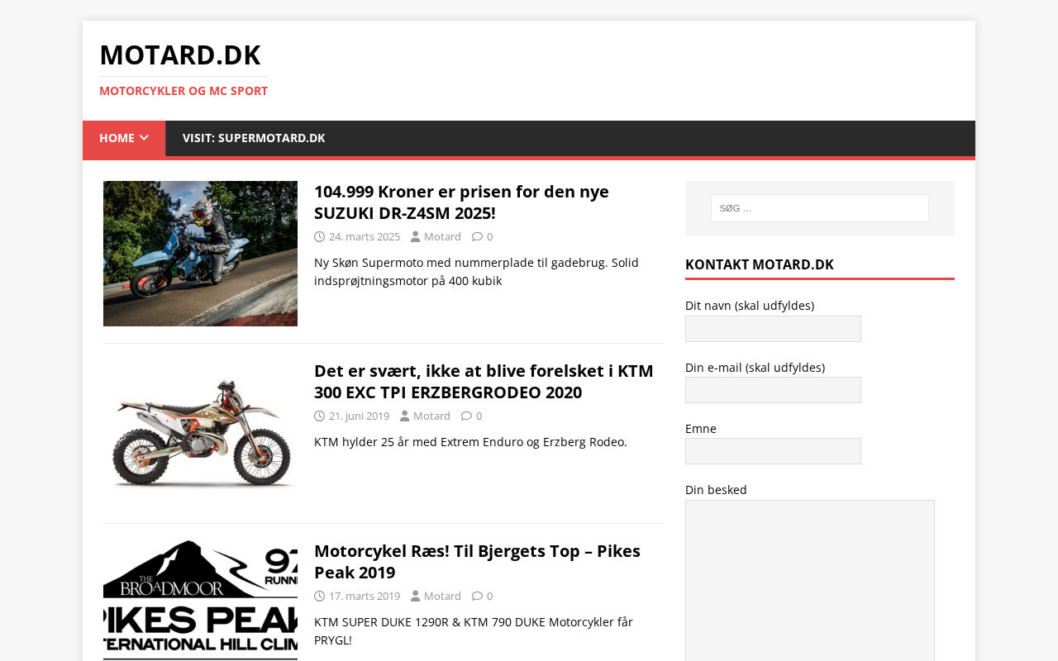
Task: Open author Motard on the KTM 300 article
Action: pos(431,416)
